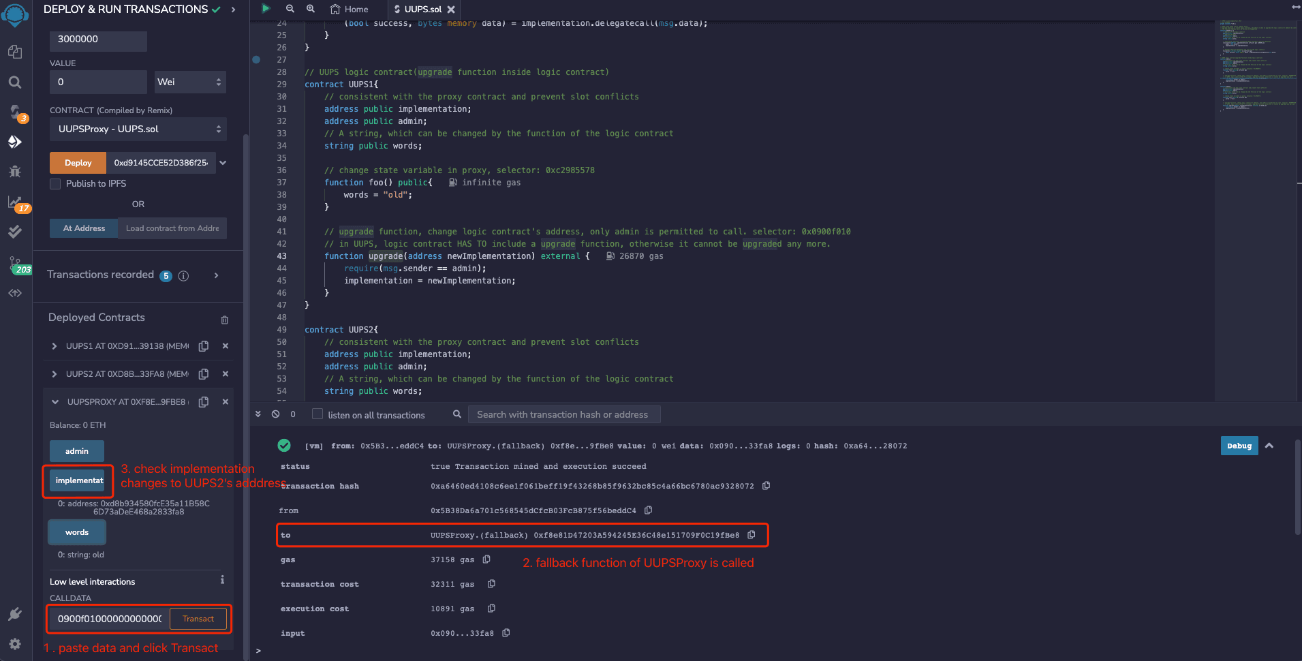
Task: Open the UUPSProxy - UUPS.sol contract dropdown
Action: tap(138, 129)
